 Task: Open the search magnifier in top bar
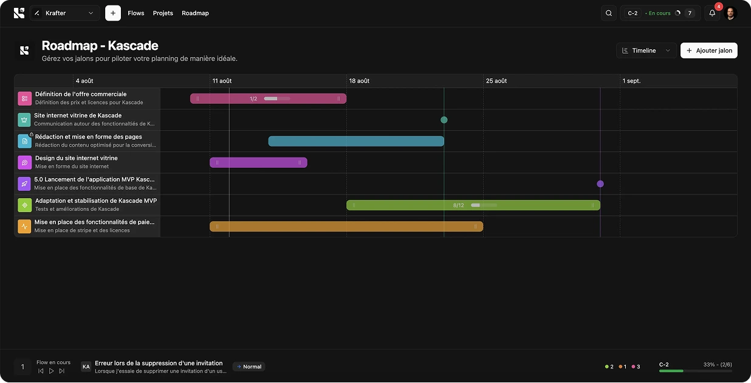tap(608, 13)
